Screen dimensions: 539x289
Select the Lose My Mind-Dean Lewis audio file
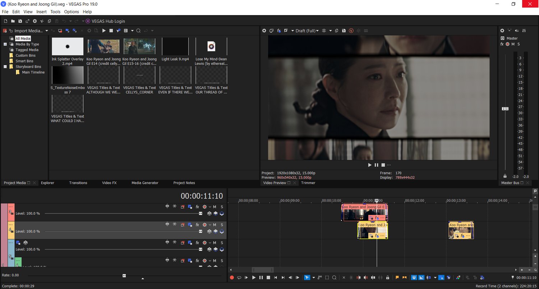pyautogui.click(x=211, y=46)
